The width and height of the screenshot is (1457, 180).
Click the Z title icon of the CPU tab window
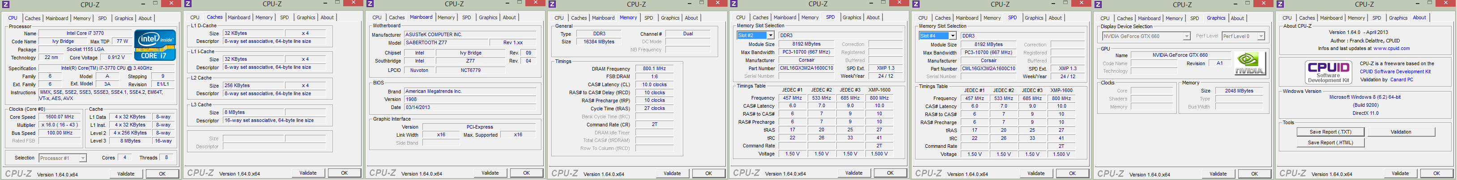tap(6, 4)
